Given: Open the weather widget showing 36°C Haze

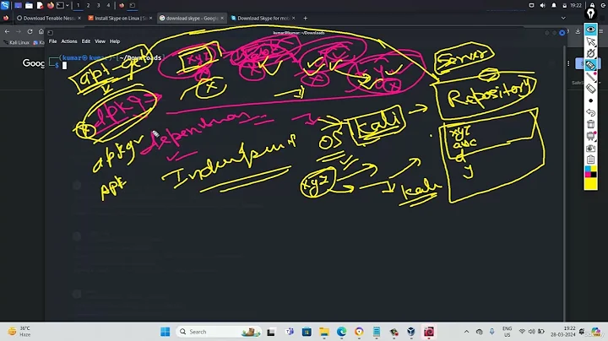Looking at the screenshot, I should pos(19,332).
